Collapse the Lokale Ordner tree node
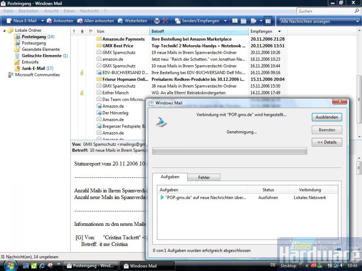The width and height of the screenshot is (362, 271). coord(4,30)
